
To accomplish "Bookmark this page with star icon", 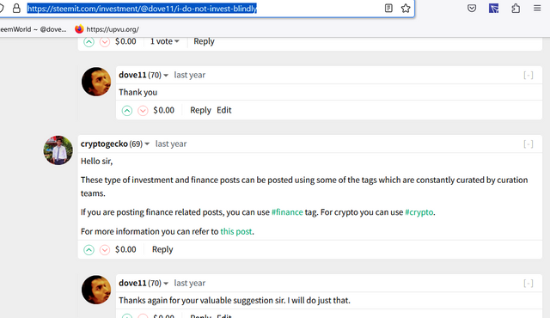I will click(406, 8).
